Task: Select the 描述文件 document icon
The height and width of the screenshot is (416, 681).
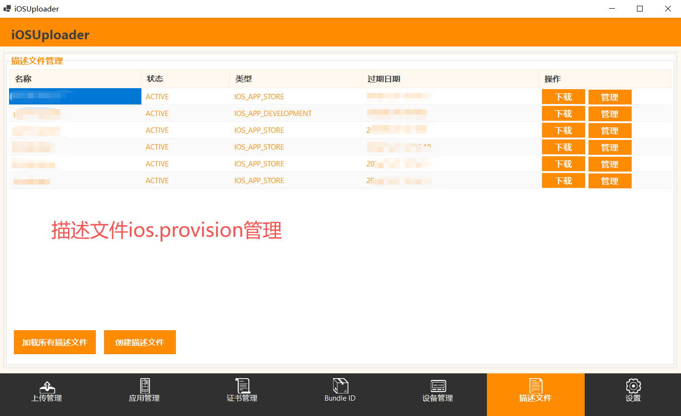Action: click(535, 386)
